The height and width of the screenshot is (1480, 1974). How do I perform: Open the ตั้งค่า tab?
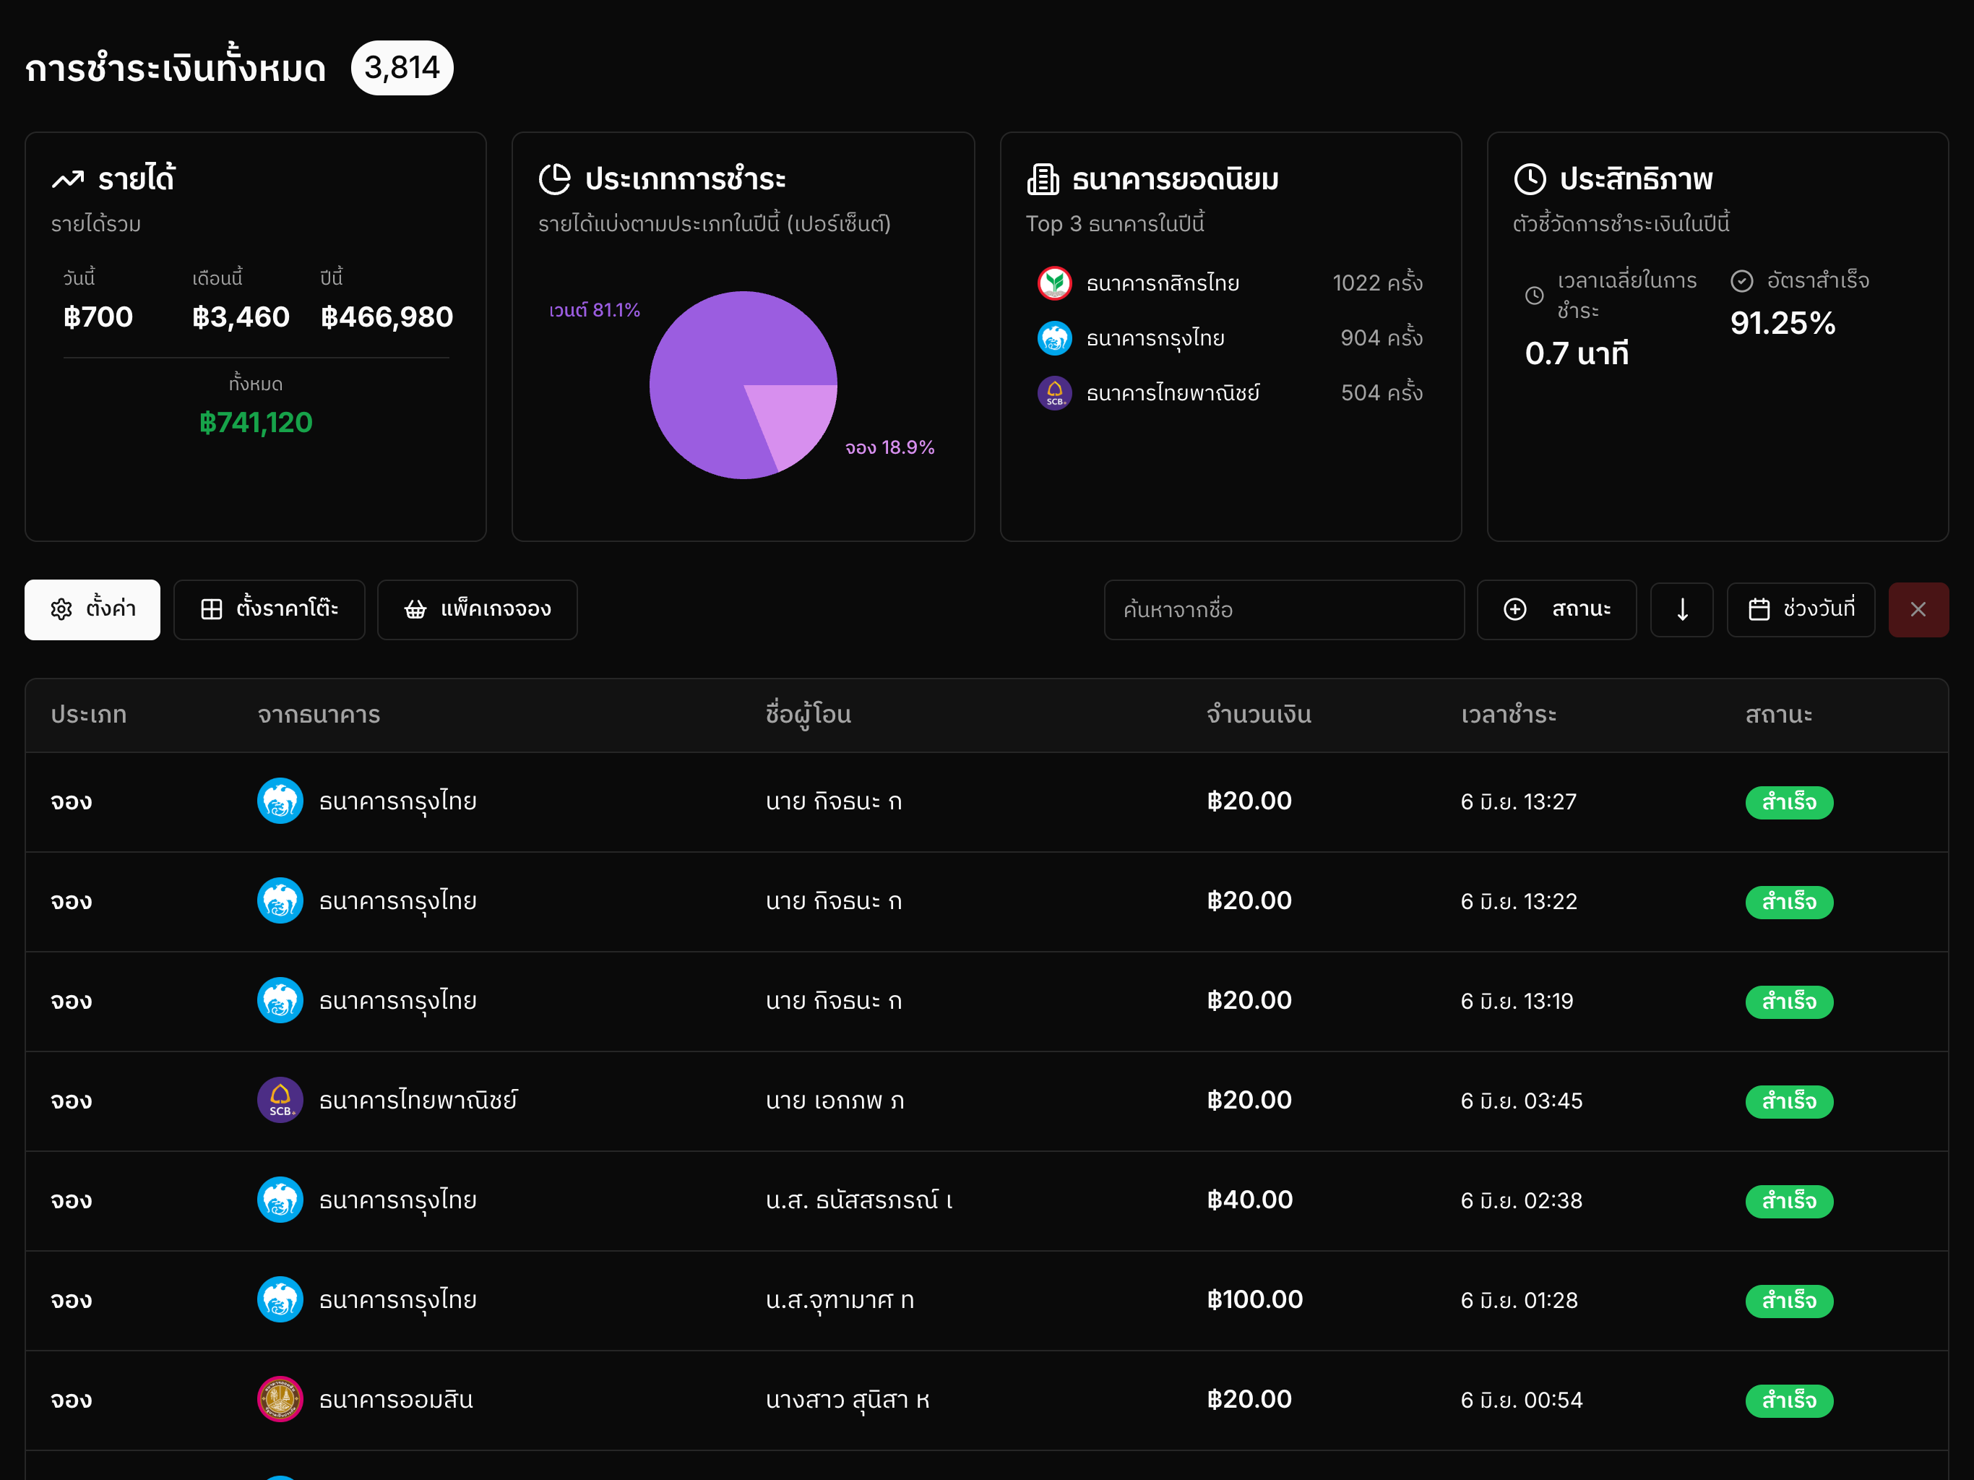(x=92, y=610)
